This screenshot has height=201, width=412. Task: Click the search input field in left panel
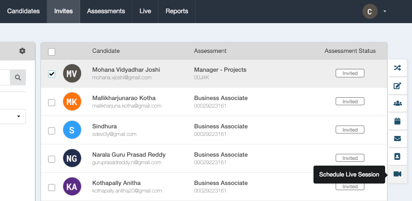[5, 77]
